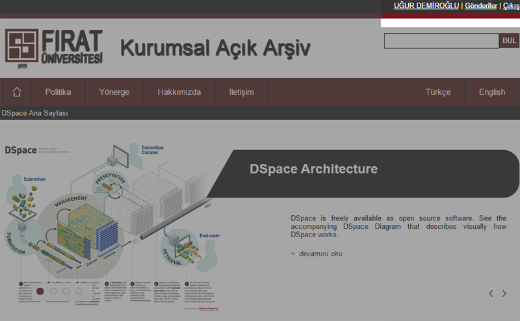
Task: Click the BUL search button
Action: click(509, 40)
